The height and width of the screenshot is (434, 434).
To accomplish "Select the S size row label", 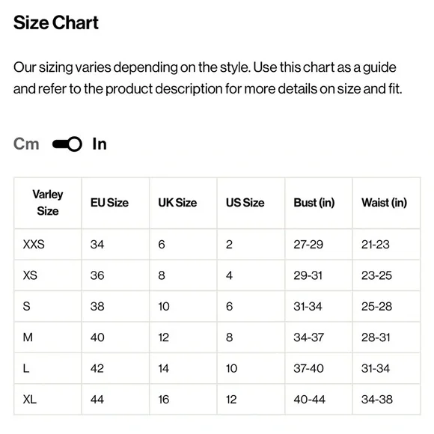I will pos(27,306).
